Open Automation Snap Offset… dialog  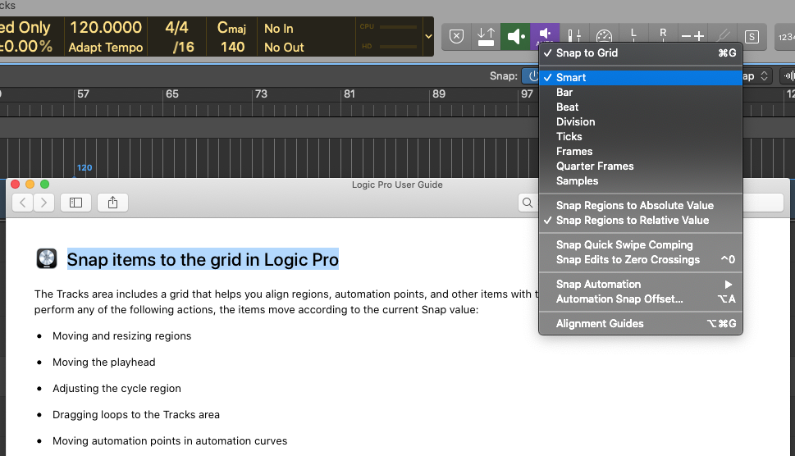pos(641,299)
